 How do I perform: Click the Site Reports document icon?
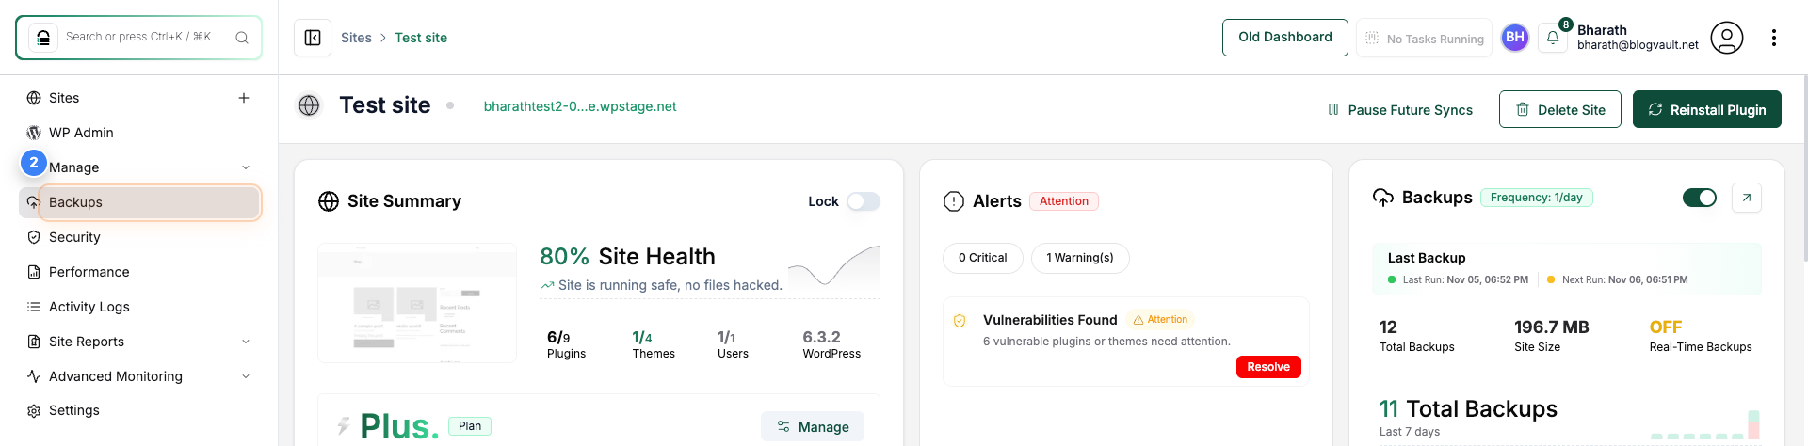click(x=34, y=342)
